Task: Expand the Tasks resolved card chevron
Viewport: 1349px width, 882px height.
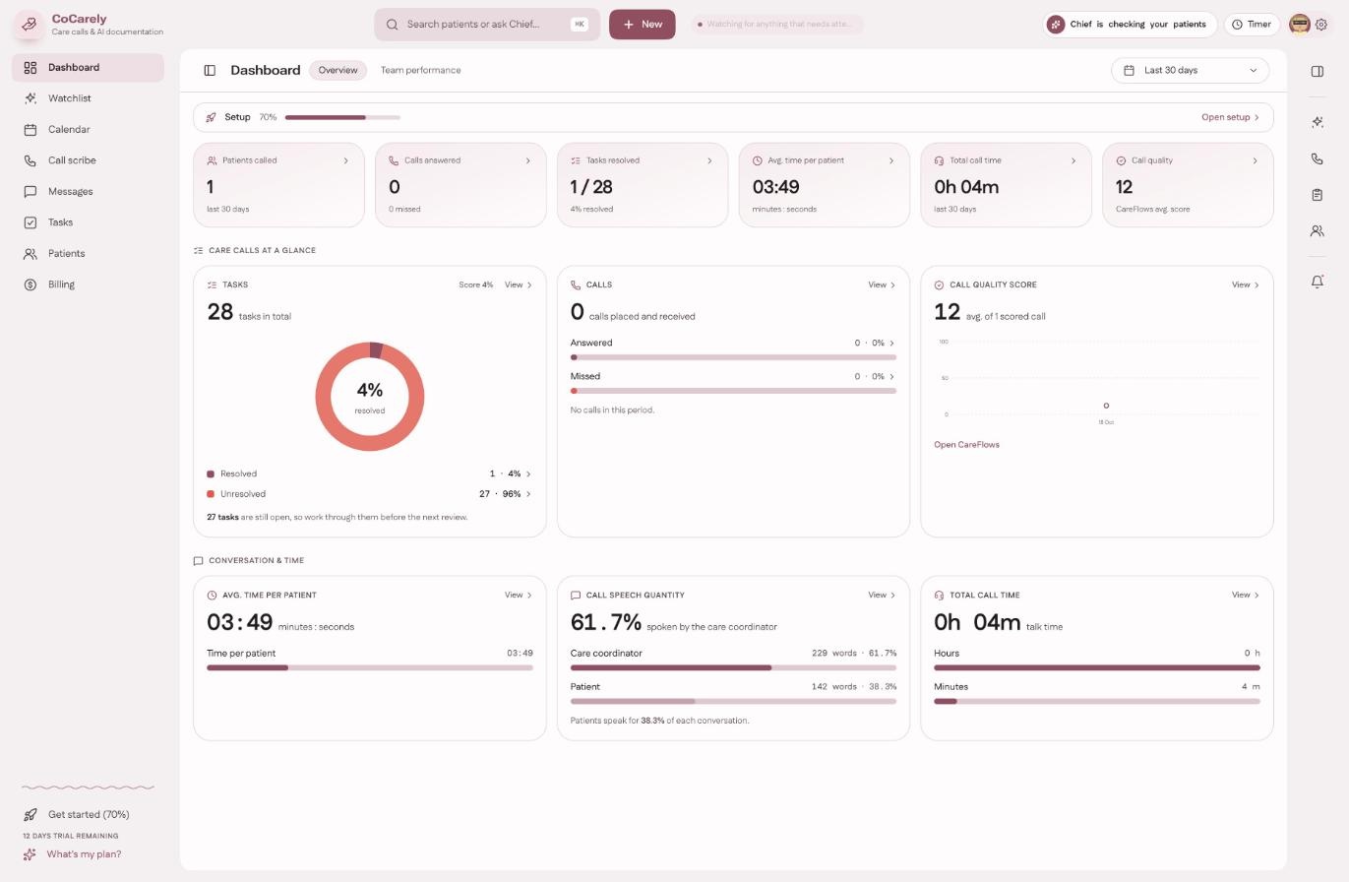Action: [709, 160]
